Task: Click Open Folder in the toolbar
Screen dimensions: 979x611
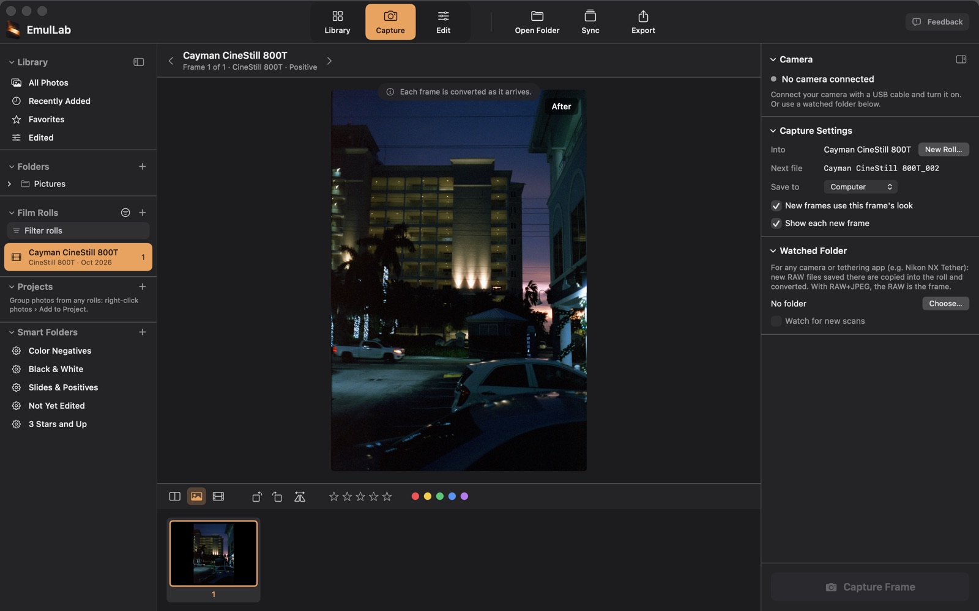Action: tap(537, 22)
